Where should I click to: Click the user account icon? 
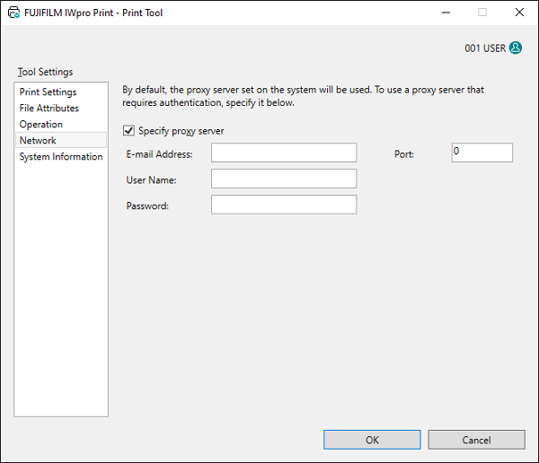pyautogui.click(x=516, y=48)
